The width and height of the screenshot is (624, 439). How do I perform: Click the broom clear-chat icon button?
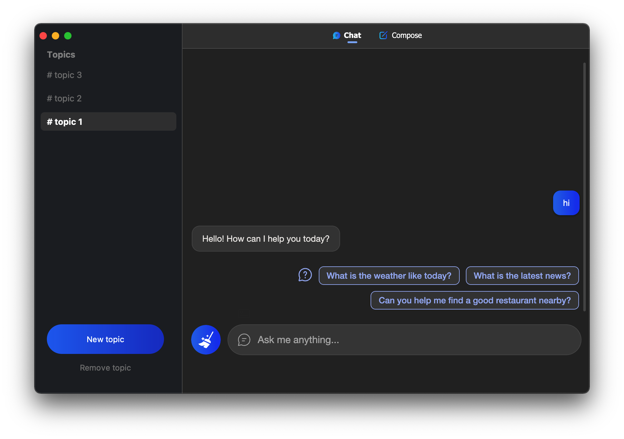click(206, 339)
